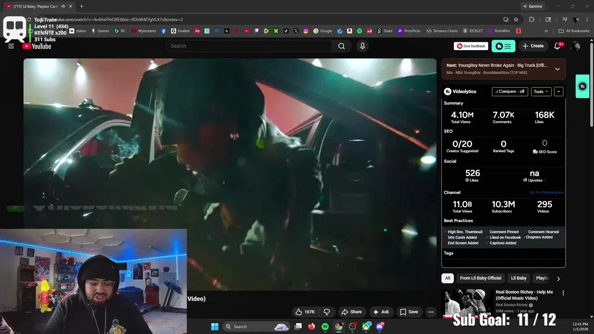The image size is (594, 334).
Task: Go to the YouTube home logo
Action: point(37,46)
